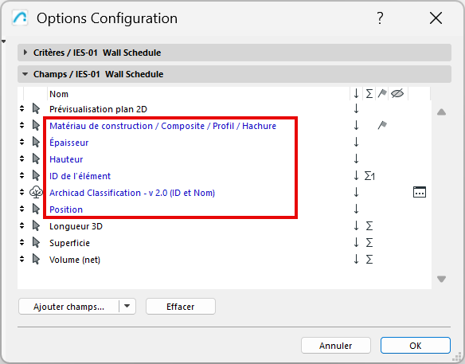Open the help question mark button
This screenshot has height=364, width=465.
380,18
